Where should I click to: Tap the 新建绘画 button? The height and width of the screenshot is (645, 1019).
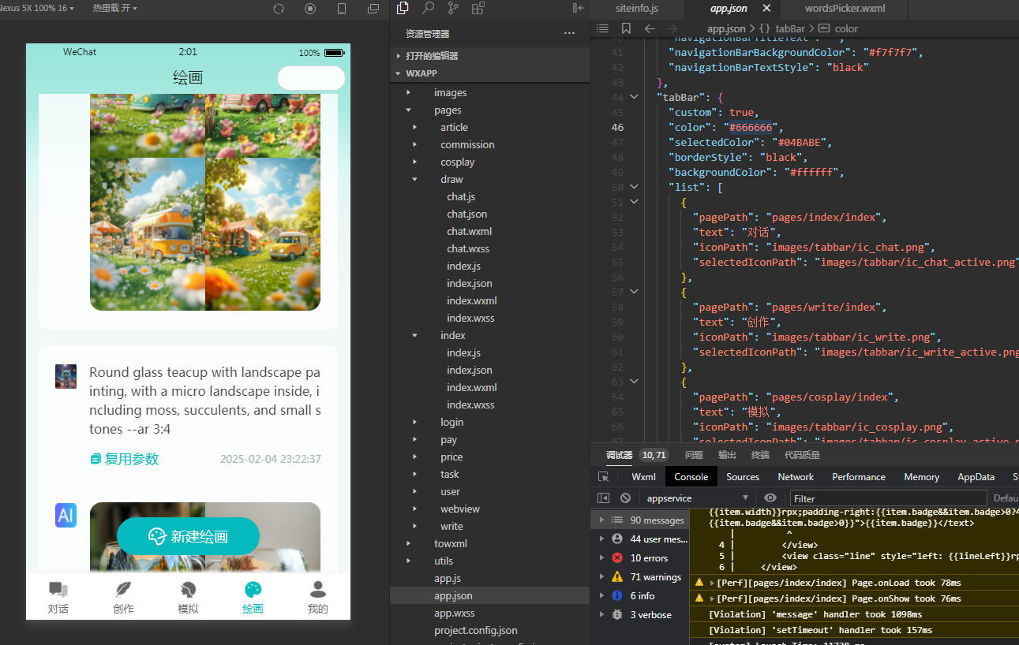tap(188, 536)
